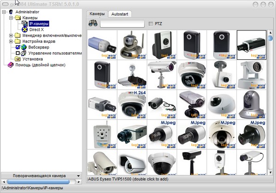Enable the PTZ checkbox
Image resolution: width=276 pixels, height=193 pixels.
[151, 23]
